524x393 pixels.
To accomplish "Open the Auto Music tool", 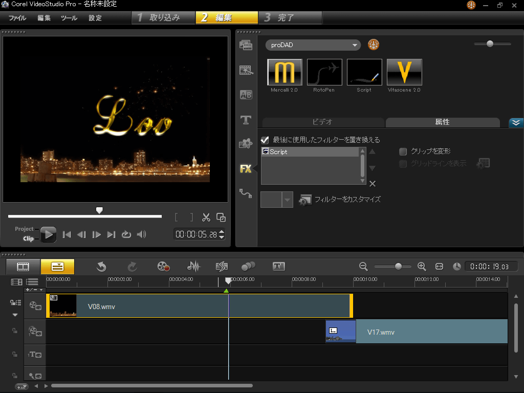I will click(222, 267).
